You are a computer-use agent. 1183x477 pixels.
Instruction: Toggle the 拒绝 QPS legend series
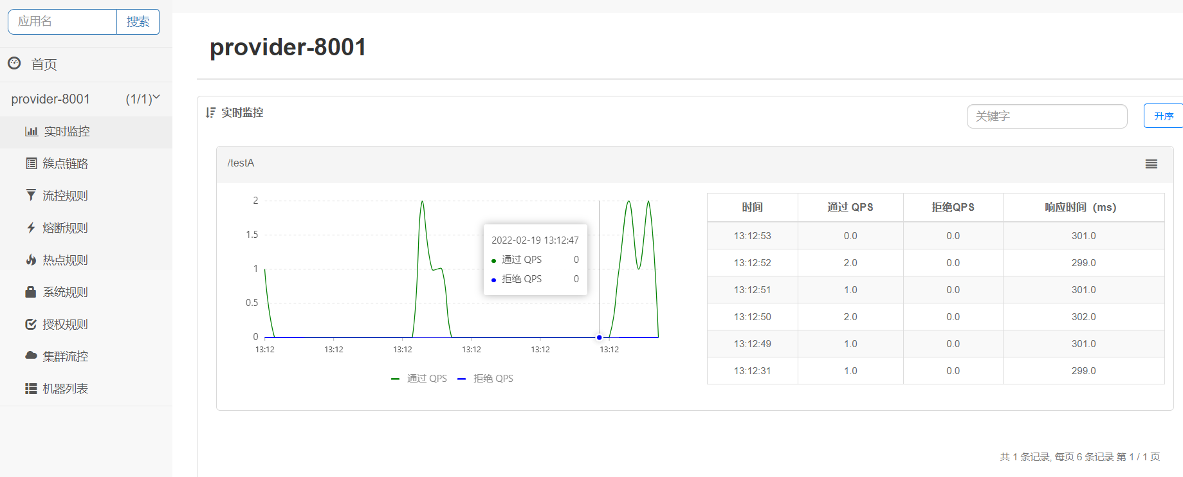click(x=485, y=379)
